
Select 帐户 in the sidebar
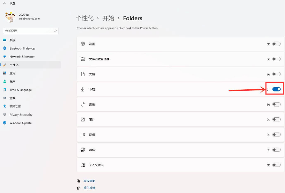pos(31,81)
